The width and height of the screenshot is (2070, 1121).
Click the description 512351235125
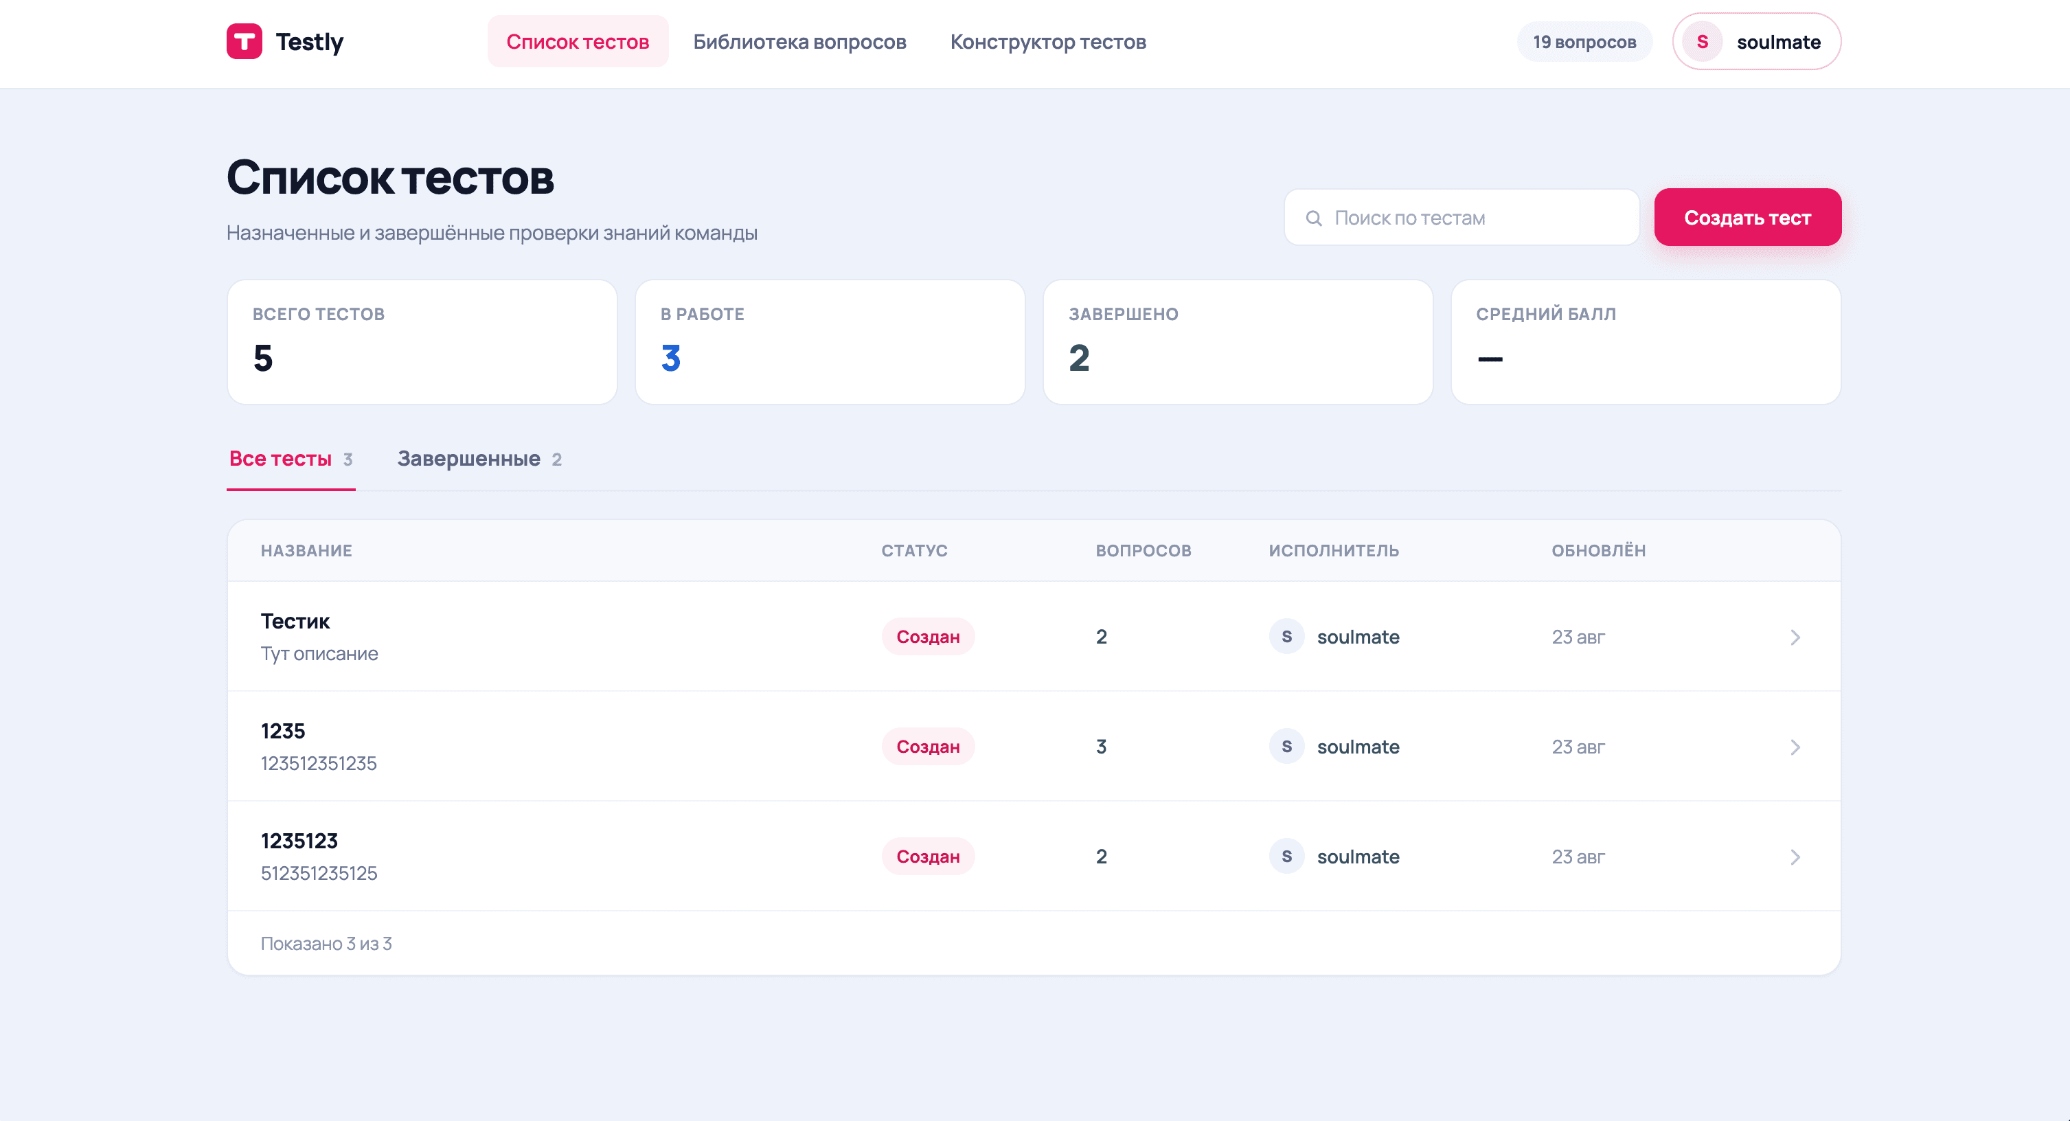[319, 874]
